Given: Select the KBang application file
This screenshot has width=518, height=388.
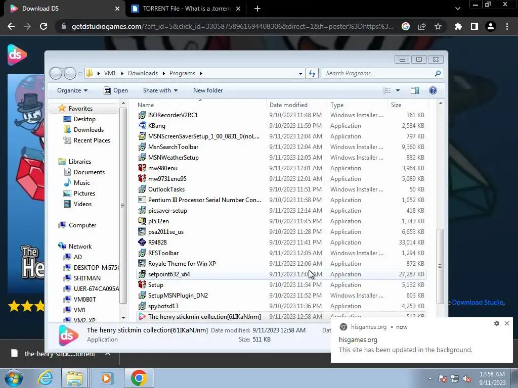Looking at the screenshot, I should point(281,126).
